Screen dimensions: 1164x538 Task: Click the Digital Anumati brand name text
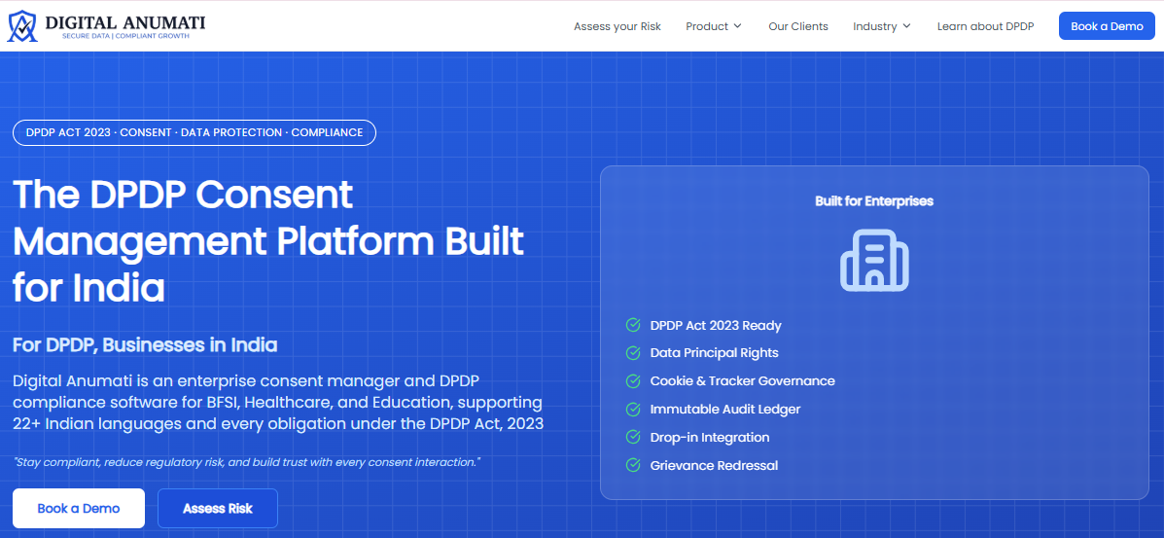tap(124, 23)
